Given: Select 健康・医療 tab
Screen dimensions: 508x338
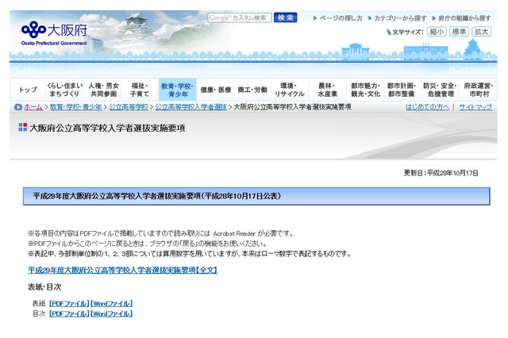Looking at the screenshot, I should coord(215,90).
